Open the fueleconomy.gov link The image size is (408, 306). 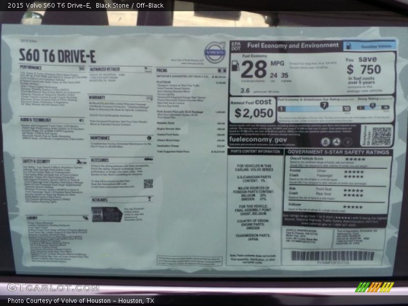[x=257, y=140]
